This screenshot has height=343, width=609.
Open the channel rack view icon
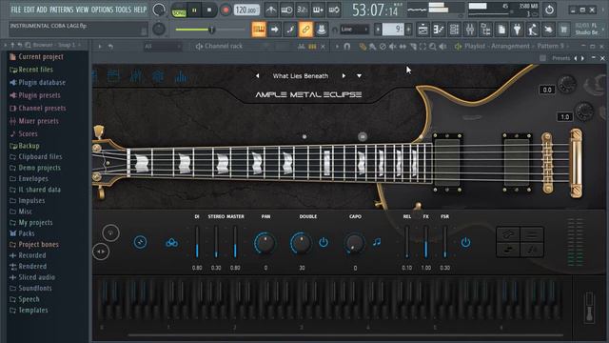454,30
